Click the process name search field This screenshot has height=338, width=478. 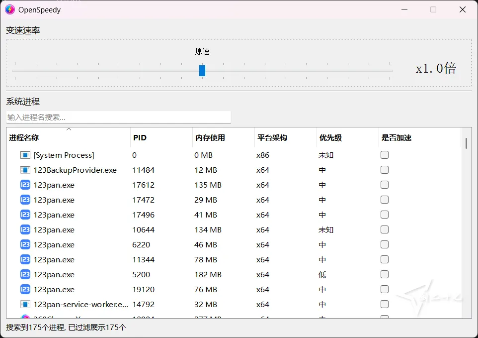coord(118,117)
